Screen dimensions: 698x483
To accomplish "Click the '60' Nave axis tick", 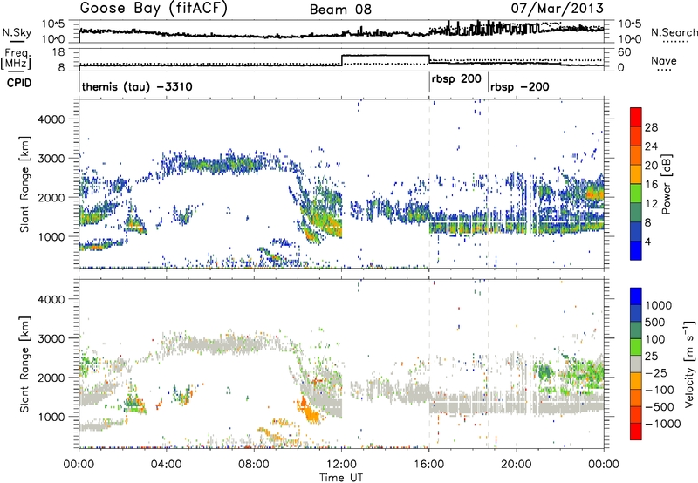I will point(625,52).
